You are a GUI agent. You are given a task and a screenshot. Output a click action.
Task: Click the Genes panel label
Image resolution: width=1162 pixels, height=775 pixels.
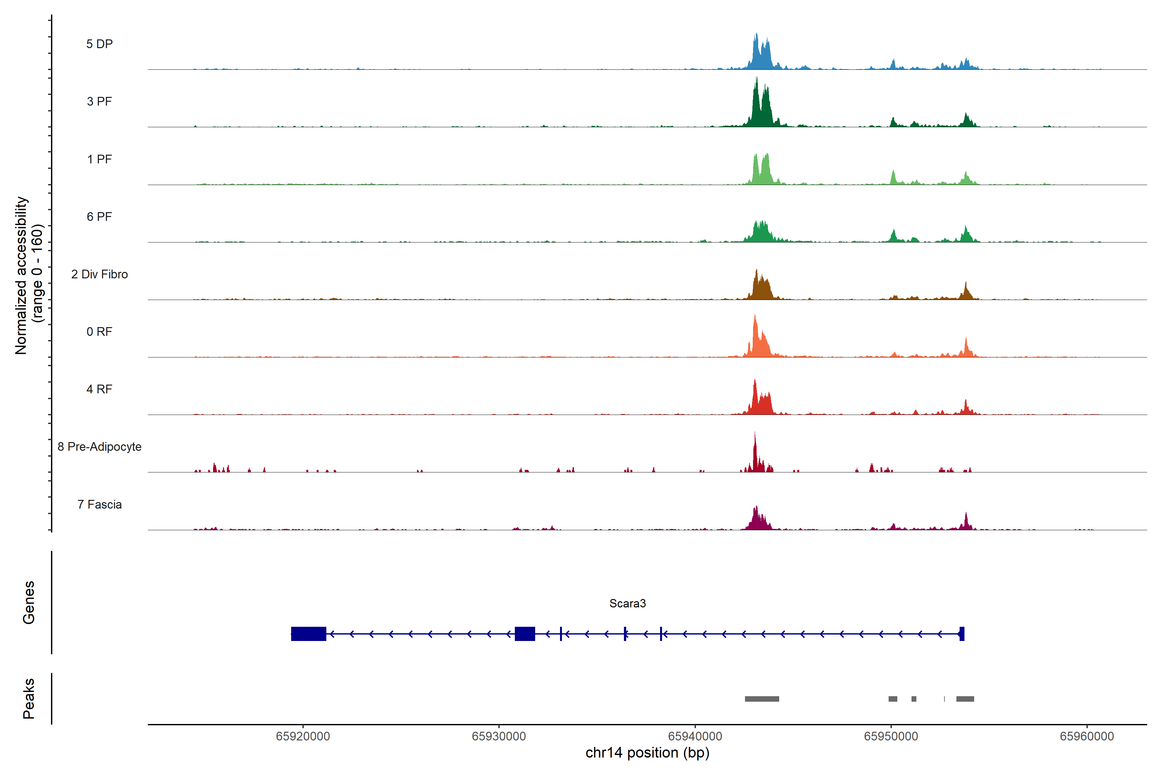29,603
